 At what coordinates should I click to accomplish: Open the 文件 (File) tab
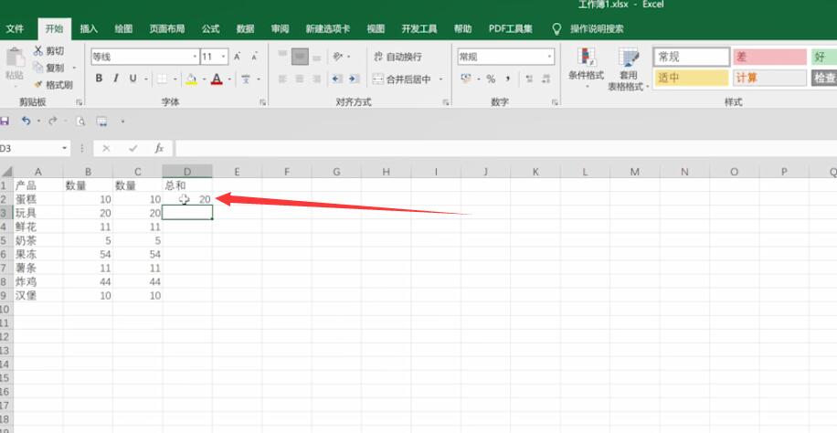point(15,29)
